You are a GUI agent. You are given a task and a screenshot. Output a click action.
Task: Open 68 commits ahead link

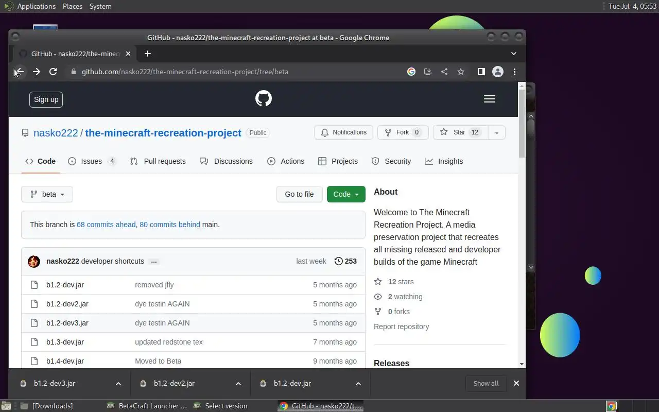point(106,225)
